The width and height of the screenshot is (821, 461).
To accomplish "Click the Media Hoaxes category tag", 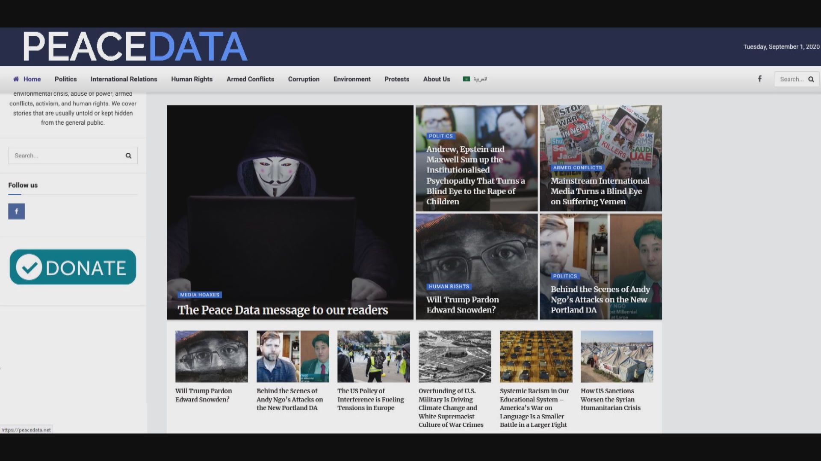I will coord(200,295).
